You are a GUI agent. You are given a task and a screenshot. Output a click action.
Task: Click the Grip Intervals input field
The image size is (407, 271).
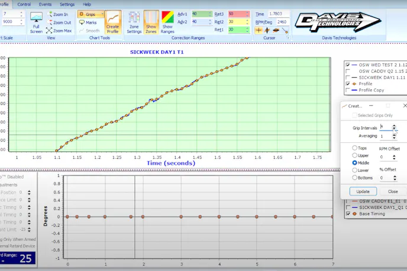pos(385,127)
